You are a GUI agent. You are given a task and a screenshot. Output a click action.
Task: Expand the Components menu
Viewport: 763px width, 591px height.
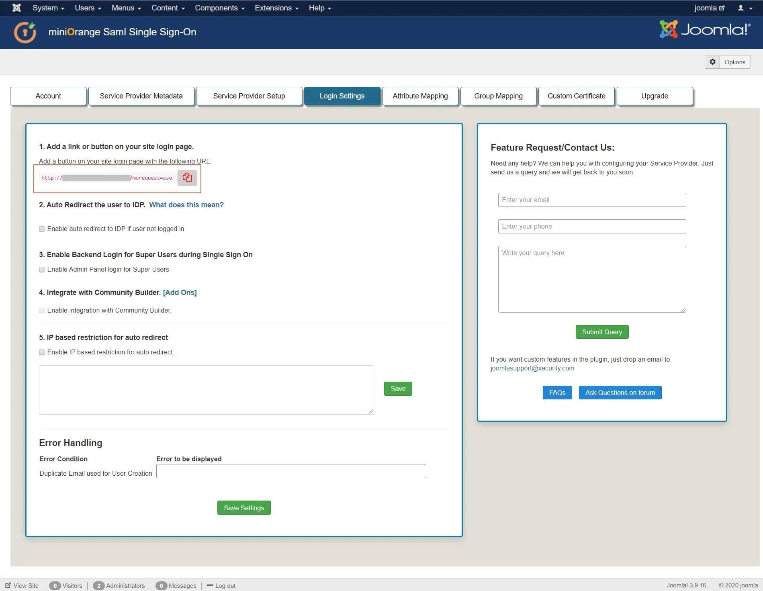(x=220, y=8)
